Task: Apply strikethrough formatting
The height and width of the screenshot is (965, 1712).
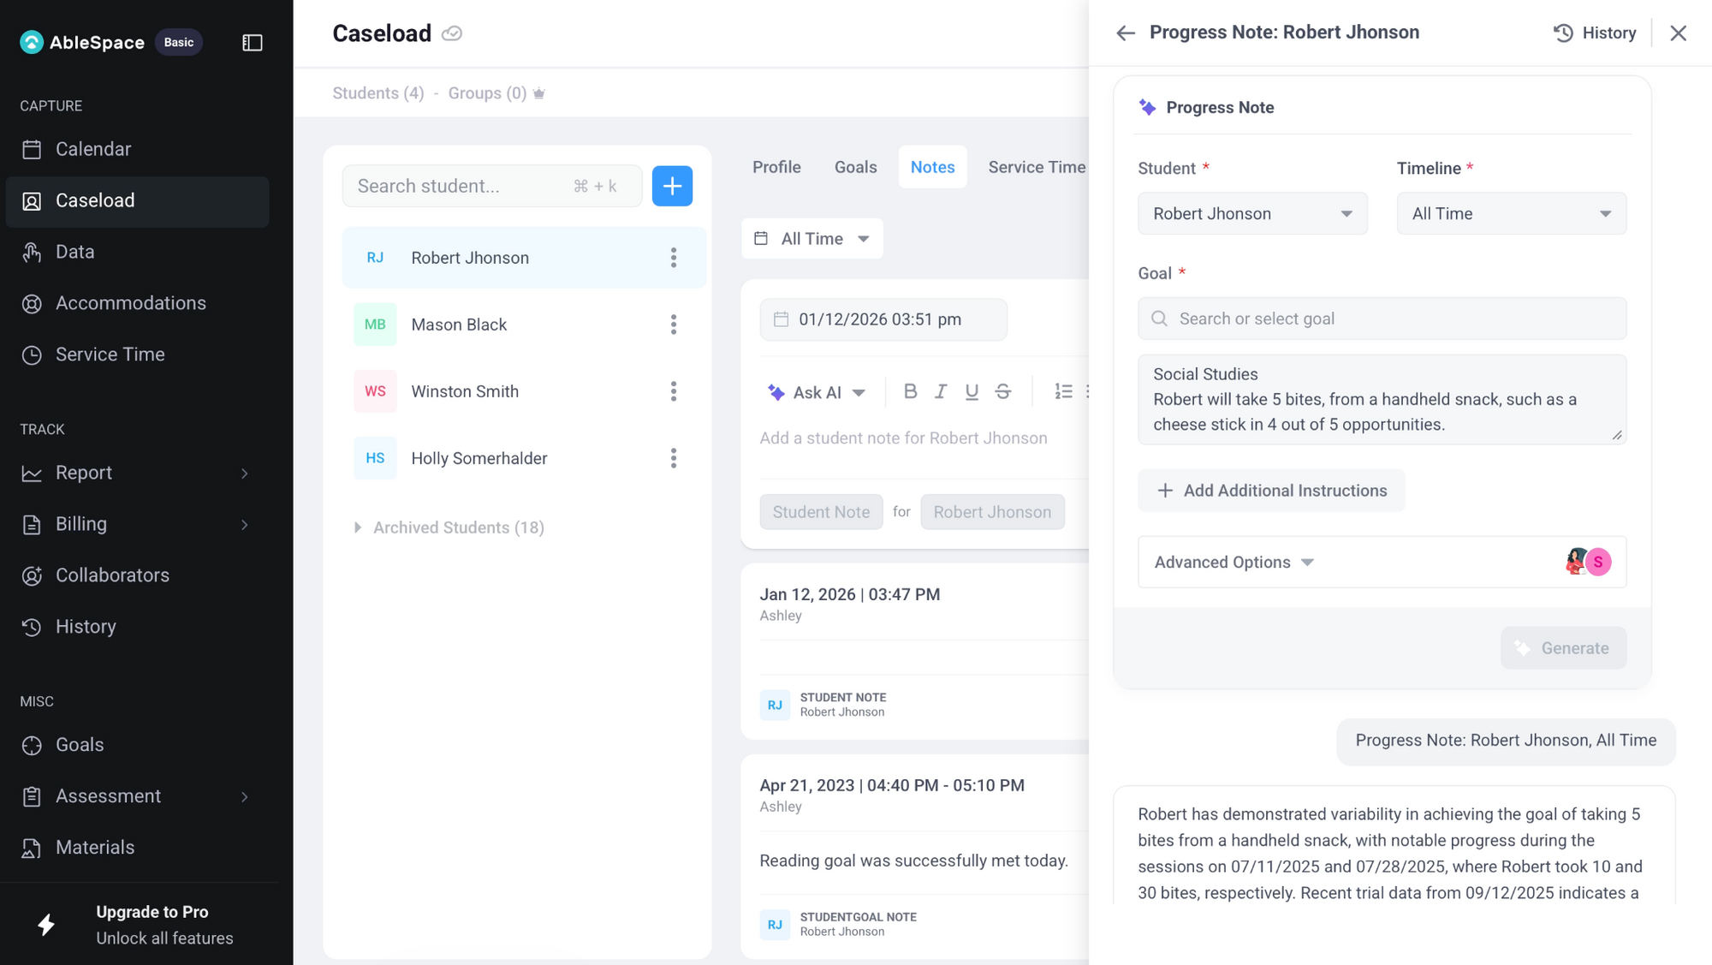Action: point(1003,391)
